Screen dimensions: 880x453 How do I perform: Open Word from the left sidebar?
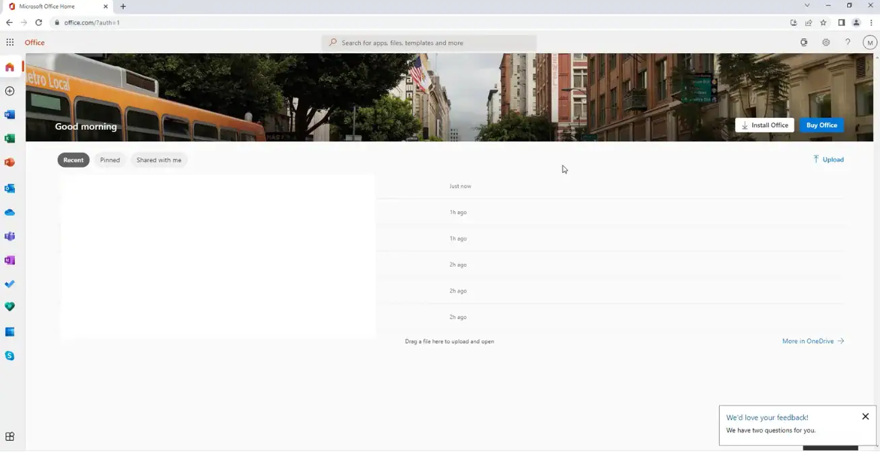coord(9,115)
